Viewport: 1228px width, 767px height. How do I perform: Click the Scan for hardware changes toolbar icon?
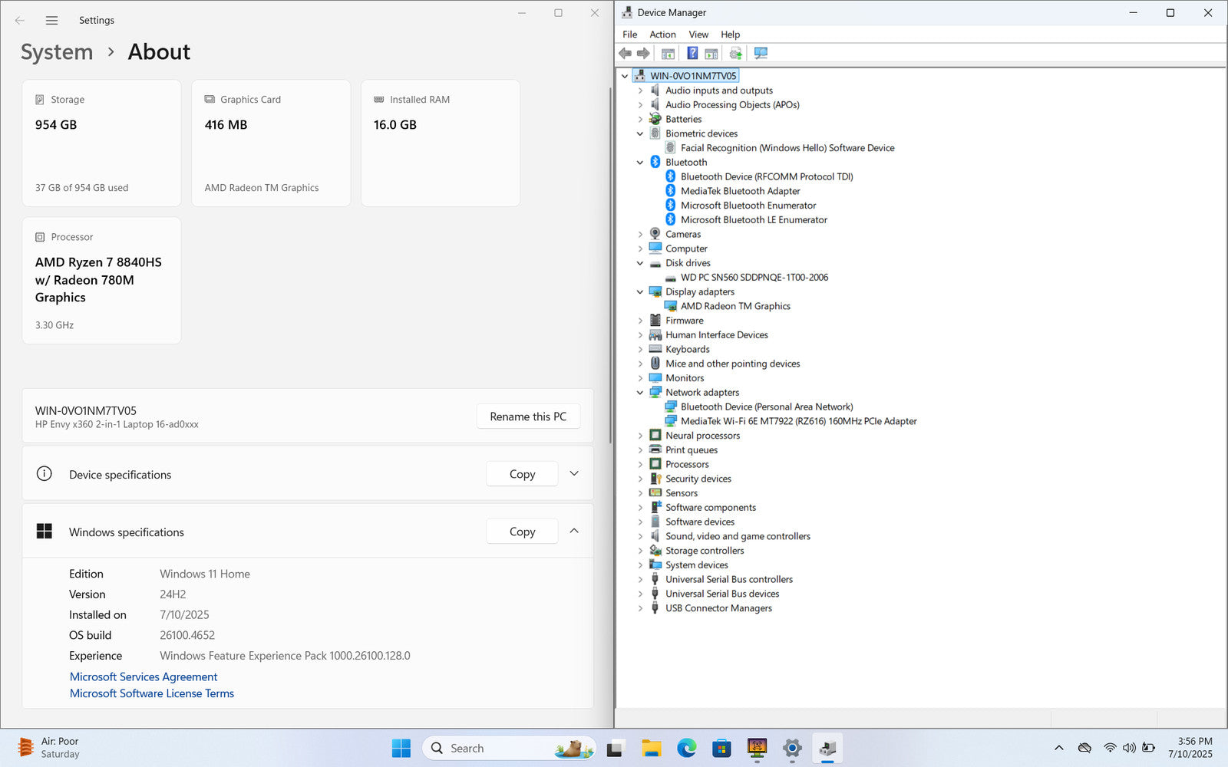pos(761,53)
